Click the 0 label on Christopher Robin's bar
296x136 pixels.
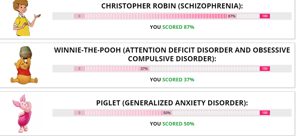coord(79,16)
